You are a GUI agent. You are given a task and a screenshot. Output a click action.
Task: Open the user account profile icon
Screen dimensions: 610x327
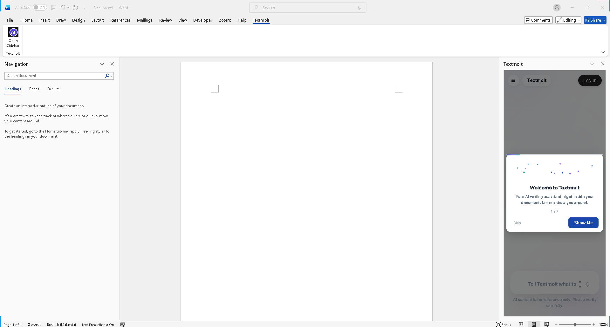tap(557, 8)
